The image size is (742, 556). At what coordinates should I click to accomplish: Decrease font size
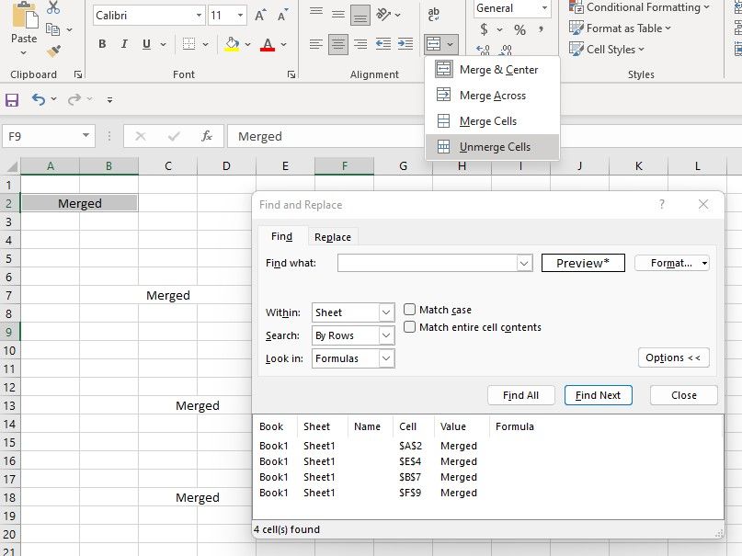point(282,16)
